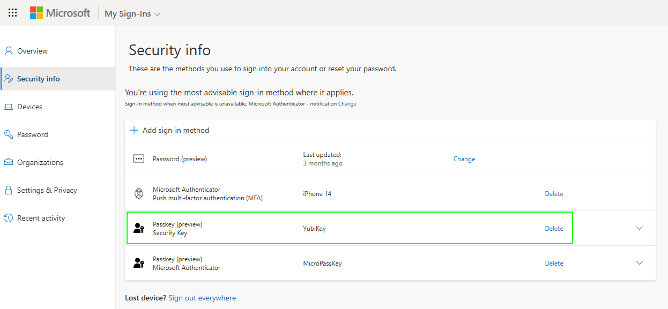Click the Password (preview) row icon

[139, 159]
